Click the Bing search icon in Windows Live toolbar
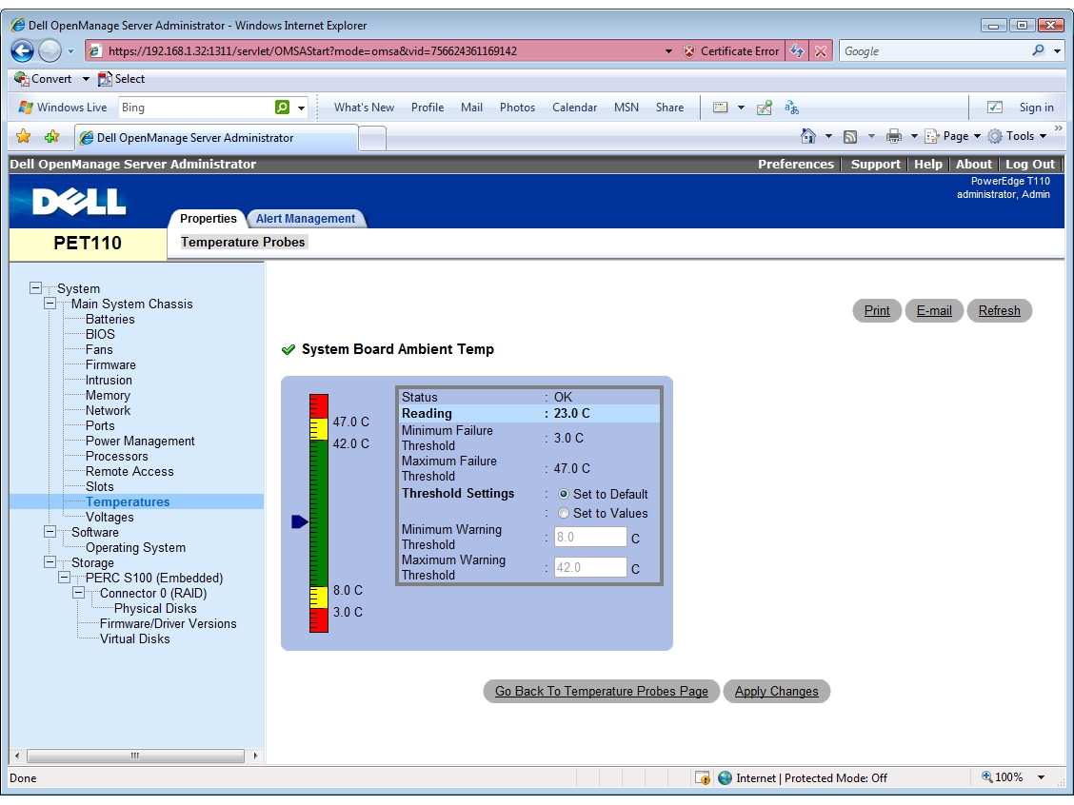The height and width of the screenshot is (805, 1074). point(282,108)
